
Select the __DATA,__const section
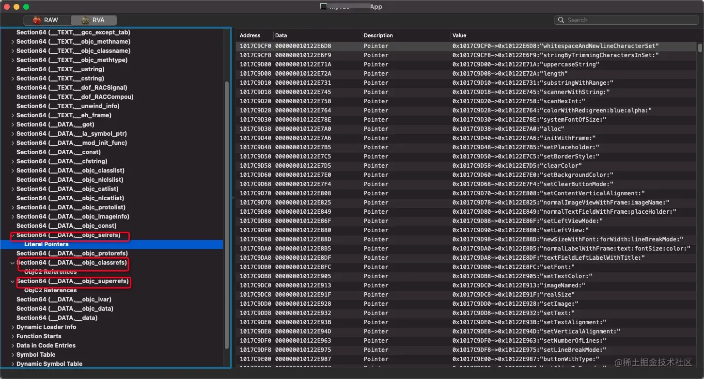point(59,152)
